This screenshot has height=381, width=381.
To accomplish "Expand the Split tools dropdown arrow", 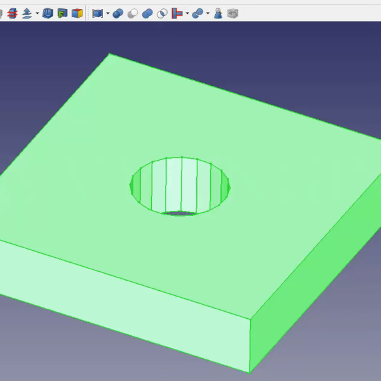I will 208,13.
